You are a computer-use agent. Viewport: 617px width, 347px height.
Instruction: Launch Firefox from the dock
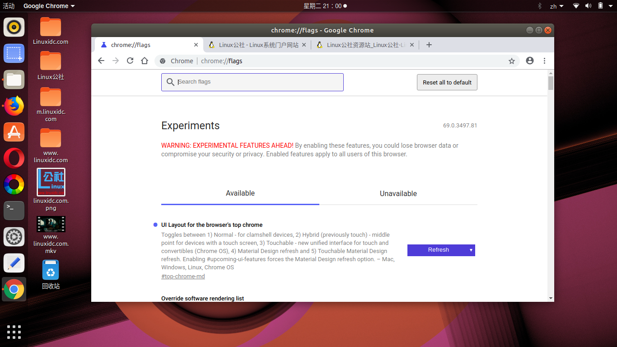[14, 106]
